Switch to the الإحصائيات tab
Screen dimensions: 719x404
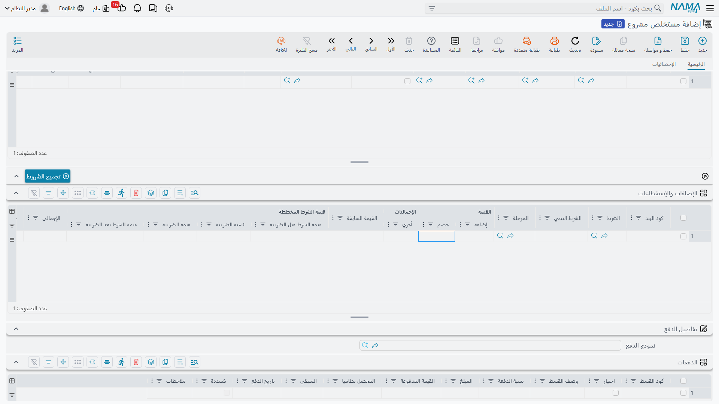664,64
